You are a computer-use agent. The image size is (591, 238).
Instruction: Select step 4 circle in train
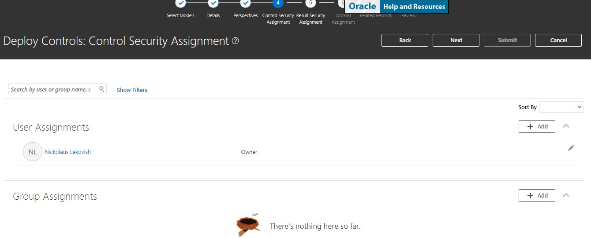click(x=278, y=3)
